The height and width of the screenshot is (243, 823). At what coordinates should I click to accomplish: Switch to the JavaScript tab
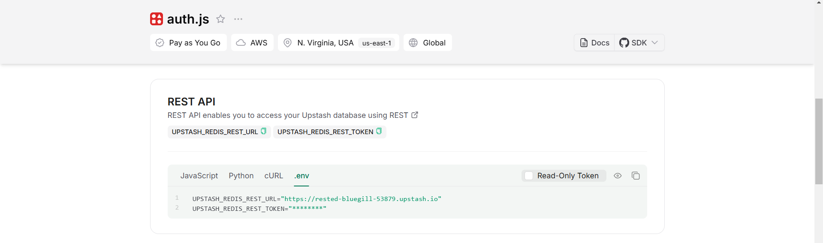(199, 176)
